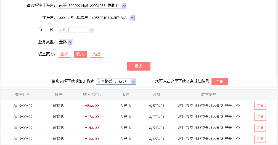Click the +100.00 amount cell
The width and height of the screenshot is (278, 145).
coord(92,139)
